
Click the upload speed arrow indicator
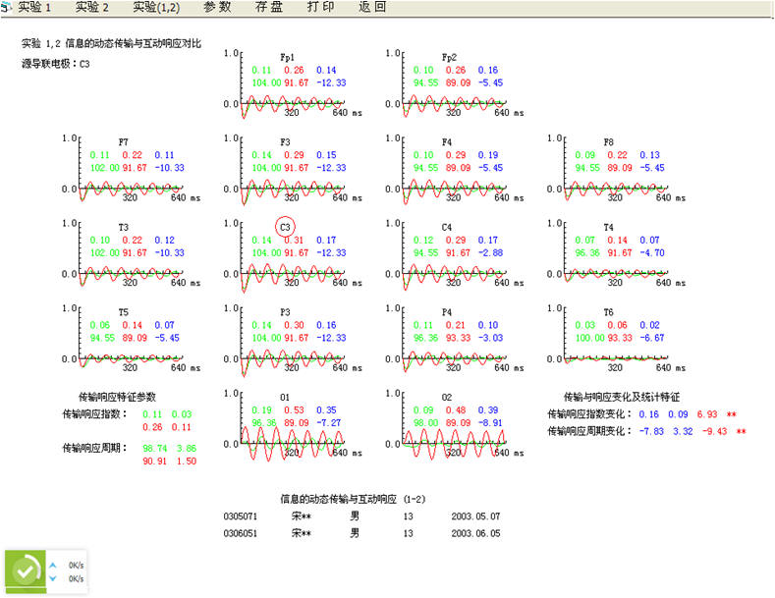53,565
